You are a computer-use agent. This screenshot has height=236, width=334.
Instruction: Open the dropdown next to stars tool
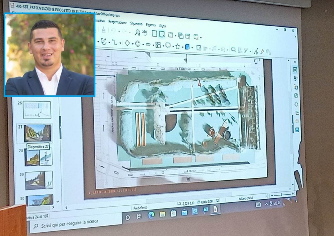click(182, 47)
